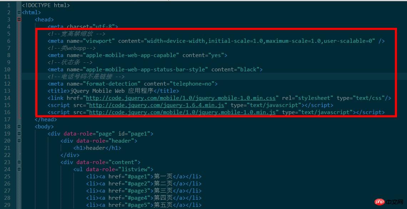Click the list item text 第五页

coord(163,205)
